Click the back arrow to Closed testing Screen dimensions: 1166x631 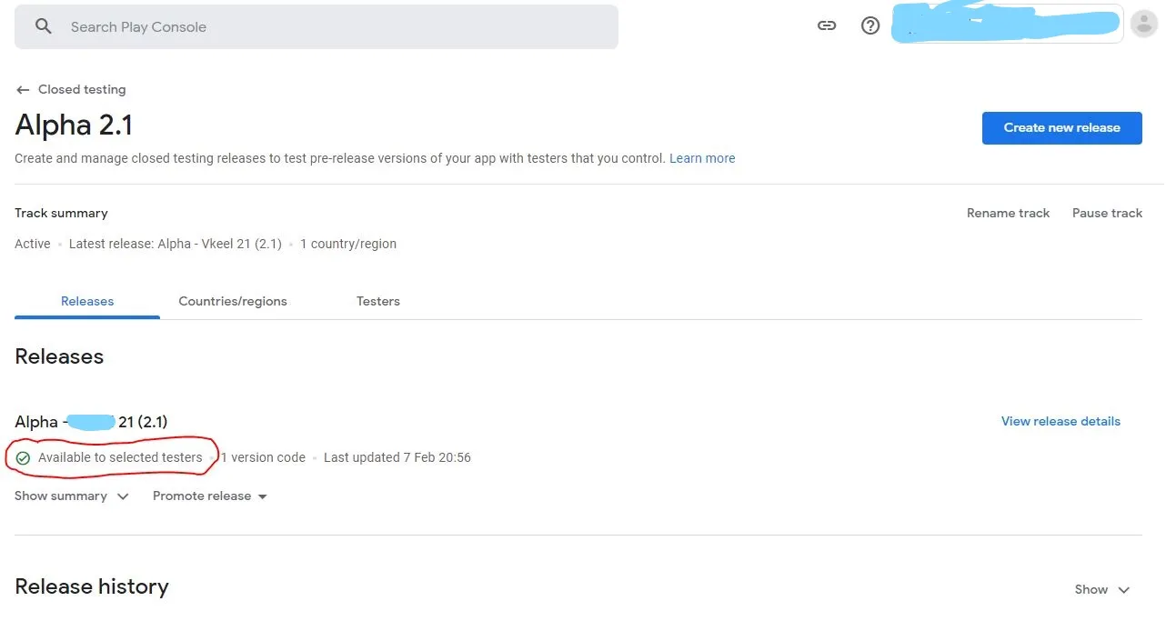pyautogui.click(x=23, y=90)
